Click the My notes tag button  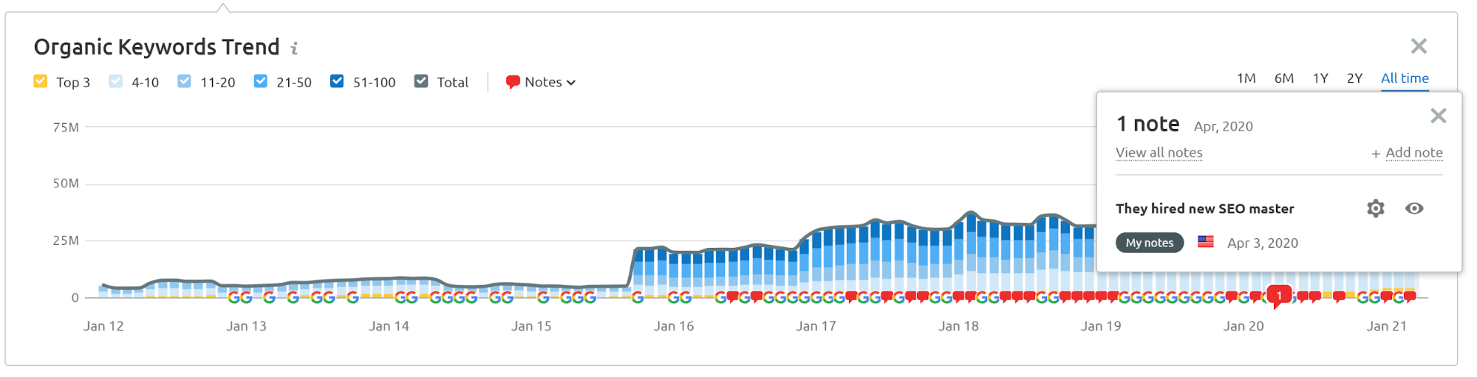tap(1149, 243)
